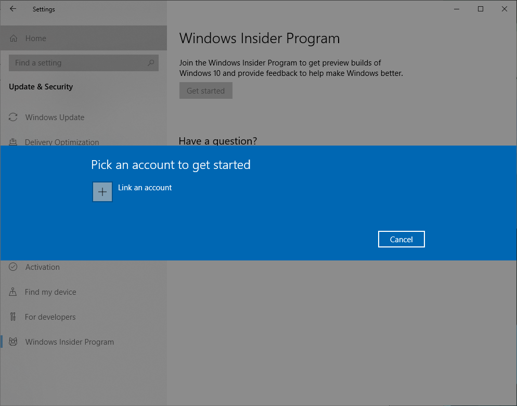Click the Get started button
The image size is (517, 406).
click(205, 90)
